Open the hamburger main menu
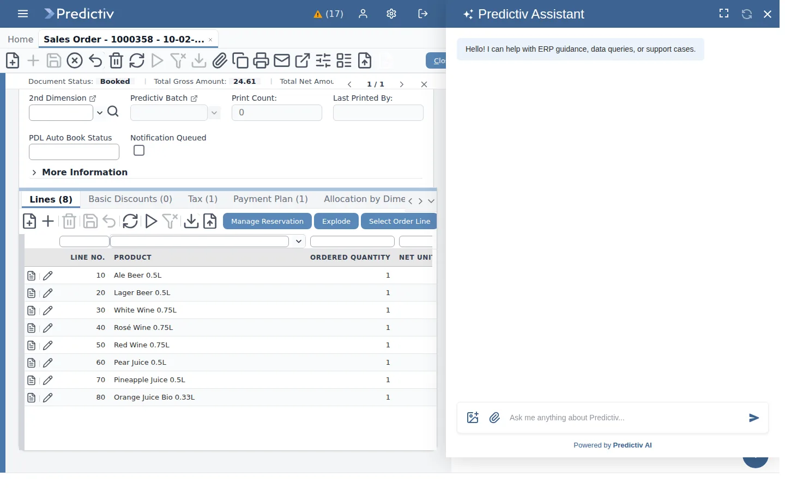 (x=23, y=14)
